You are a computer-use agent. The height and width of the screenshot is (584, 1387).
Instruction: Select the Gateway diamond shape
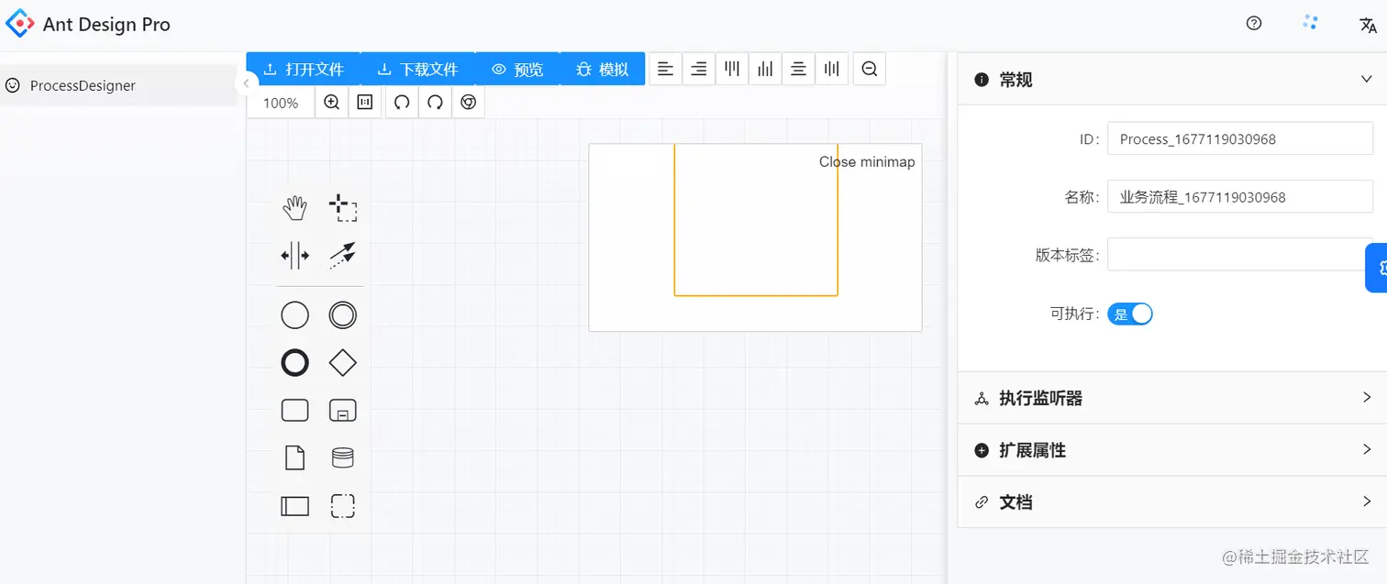[x=342, y=362]
